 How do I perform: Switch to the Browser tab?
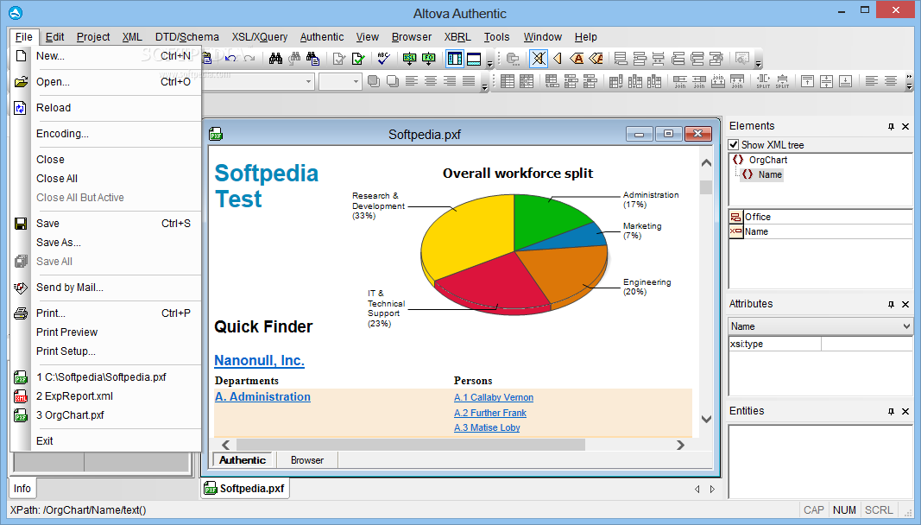click(307, 460)
